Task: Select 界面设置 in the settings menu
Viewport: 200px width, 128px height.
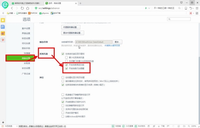Action: click(26, 33)
